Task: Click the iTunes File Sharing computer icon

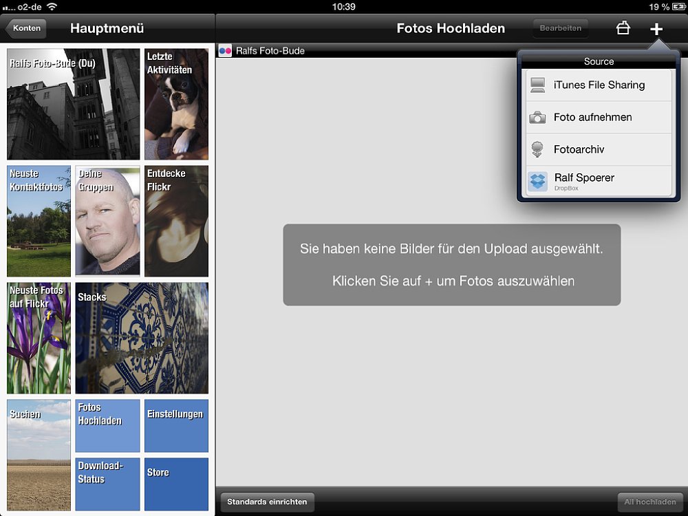Action: 537,85
